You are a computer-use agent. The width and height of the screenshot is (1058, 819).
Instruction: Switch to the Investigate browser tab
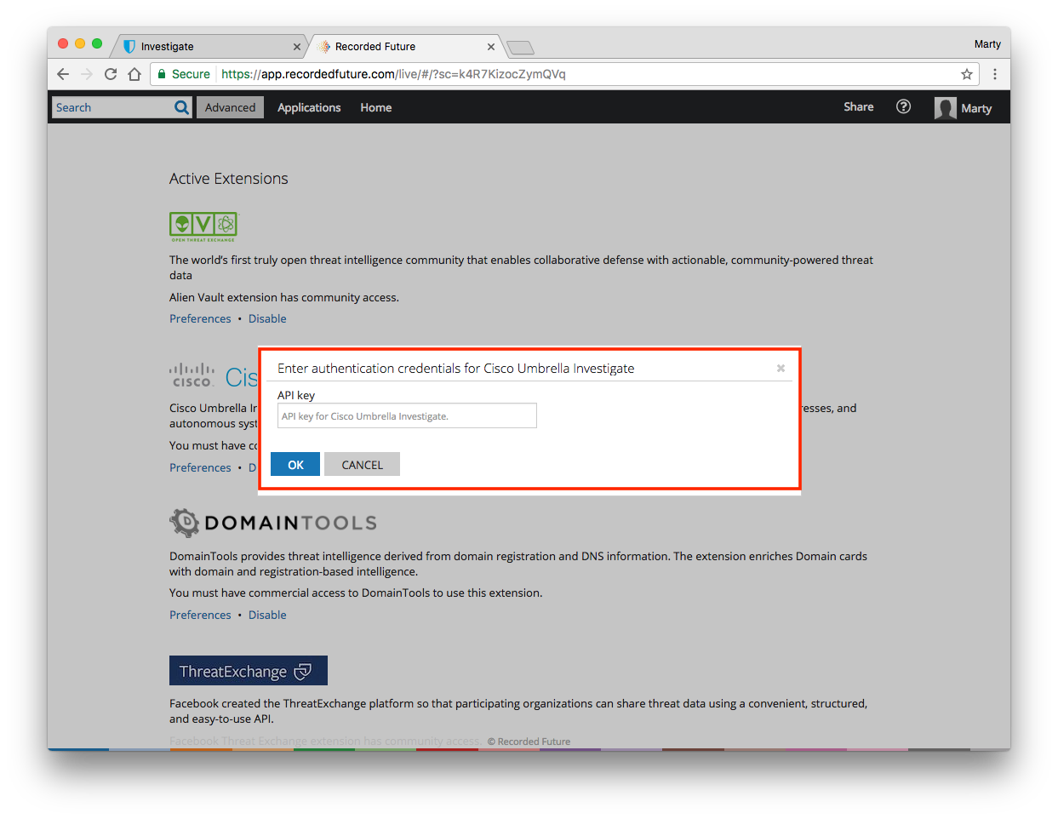click(209, 47)
